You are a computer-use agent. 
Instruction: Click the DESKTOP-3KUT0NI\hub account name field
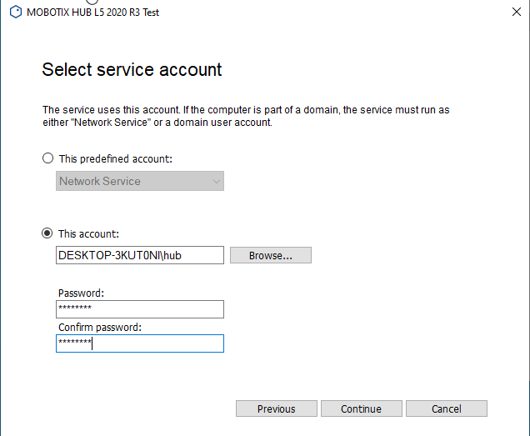pos(139,255)
